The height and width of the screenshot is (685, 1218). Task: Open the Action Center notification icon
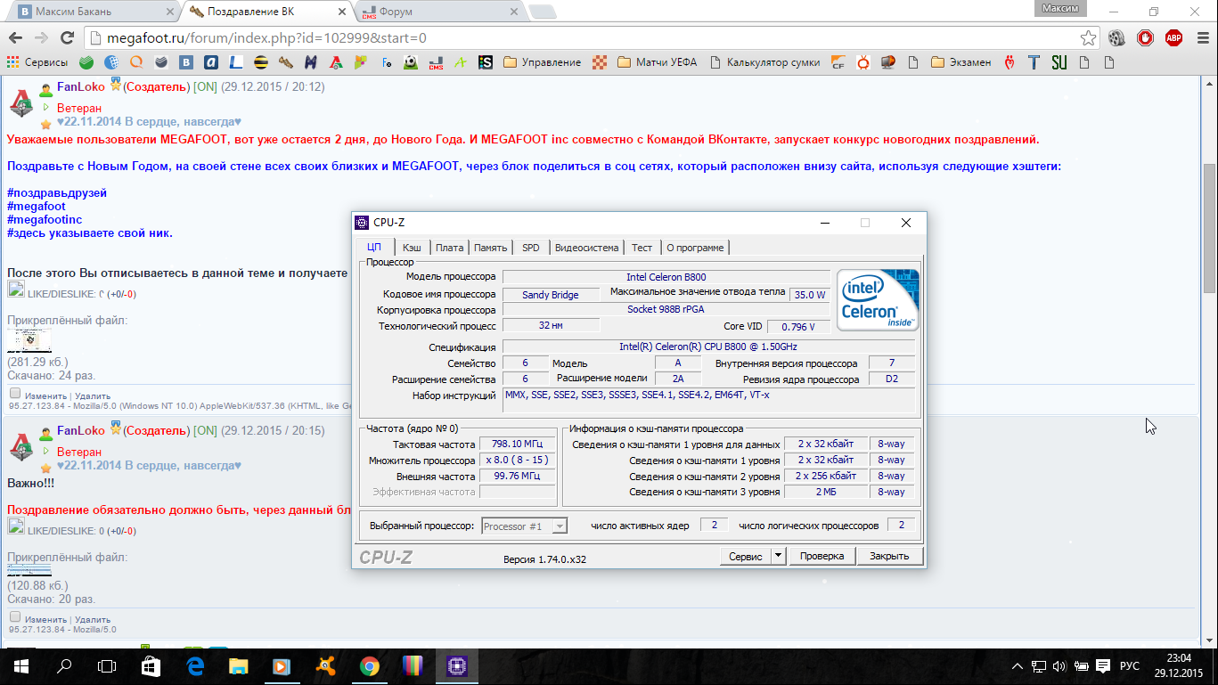1103,666
